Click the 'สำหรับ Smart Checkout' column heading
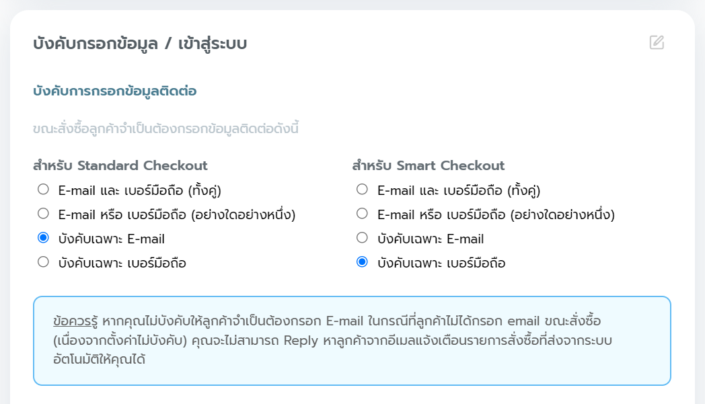The width and height of the screenshot is (705, 404). 428,165
